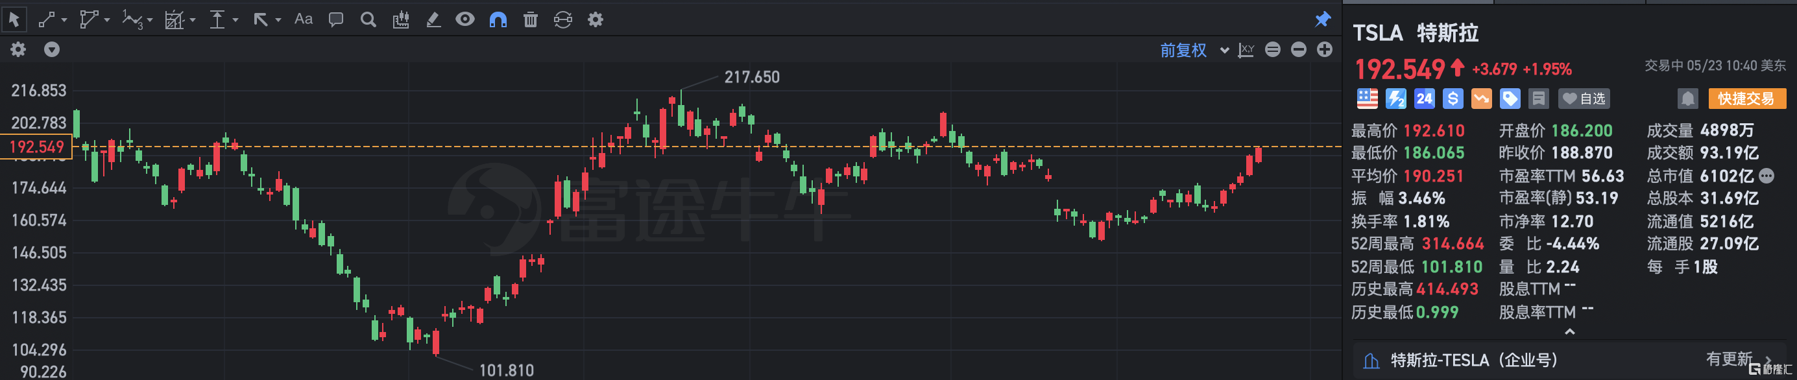This screenshot has width=1797, height=380.
Task: Click the 换手率 1.81% value
Action: click(1426, 222)
